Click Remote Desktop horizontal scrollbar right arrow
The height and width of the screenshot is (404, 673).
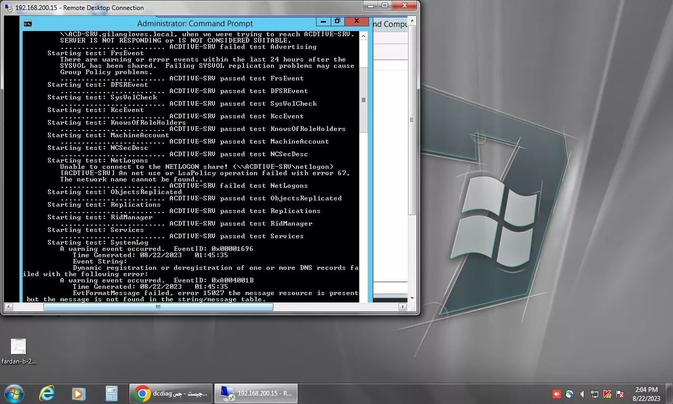tap(403, 307)
